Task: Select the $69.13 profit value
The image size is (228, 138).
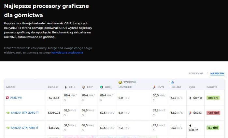Action: (x=197, y=113)
